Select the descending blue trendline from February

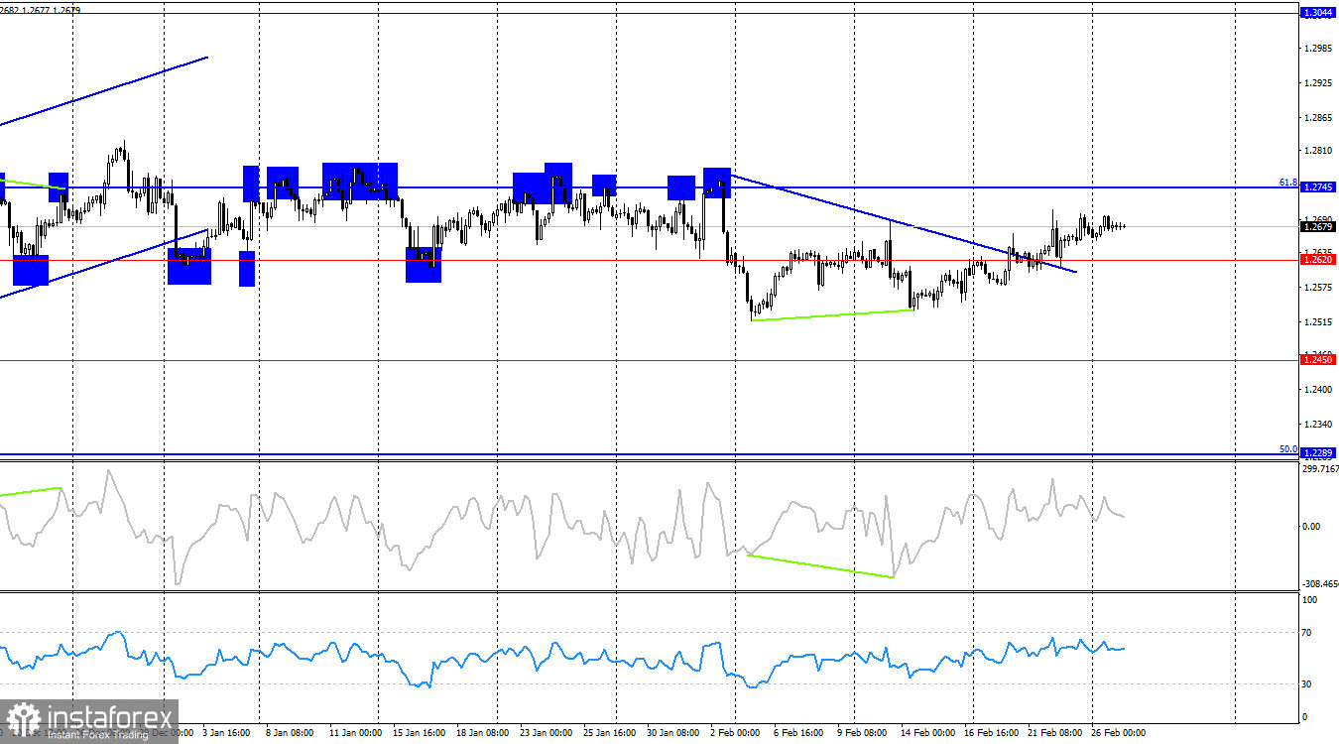(x=903, y=223)
